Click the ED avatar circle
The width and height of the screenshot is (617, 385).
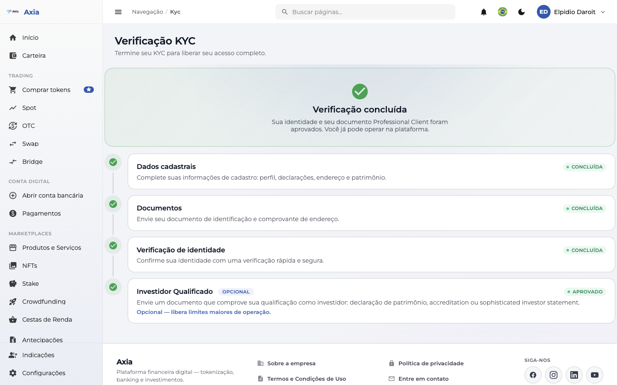tap(544, 12)
